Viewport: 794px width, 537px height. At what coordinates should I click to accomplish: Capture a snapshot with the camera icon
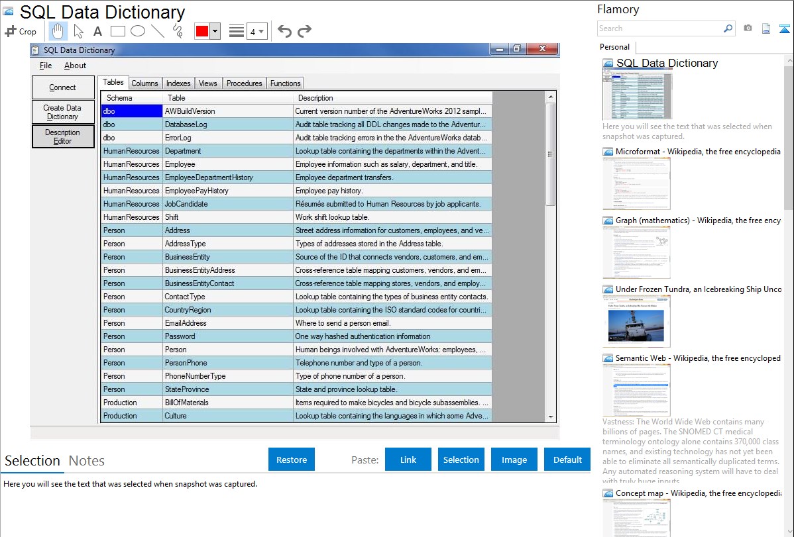pyautogui.click(x=748, y=28)
